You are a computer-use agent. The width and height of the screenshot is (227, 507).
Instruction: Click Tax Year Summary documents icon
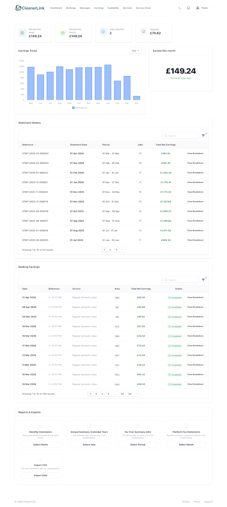point(138,426)
